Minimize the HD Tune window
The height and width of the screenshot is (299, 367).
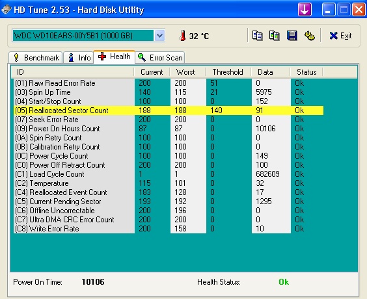(329, 10)
